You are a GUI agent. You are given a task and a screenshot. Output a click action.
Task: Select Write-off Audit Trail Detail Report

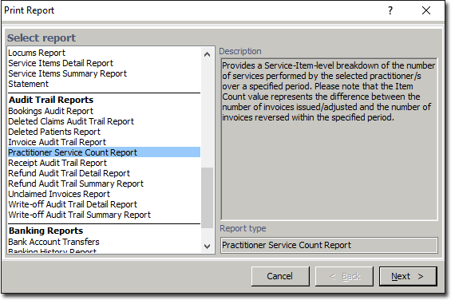click(x=73, y=204)
